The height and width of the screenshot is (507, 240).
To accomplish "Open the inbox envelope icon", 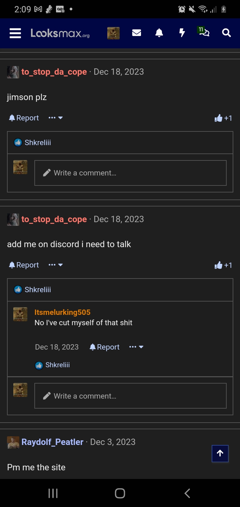I will tap(137, 33).
